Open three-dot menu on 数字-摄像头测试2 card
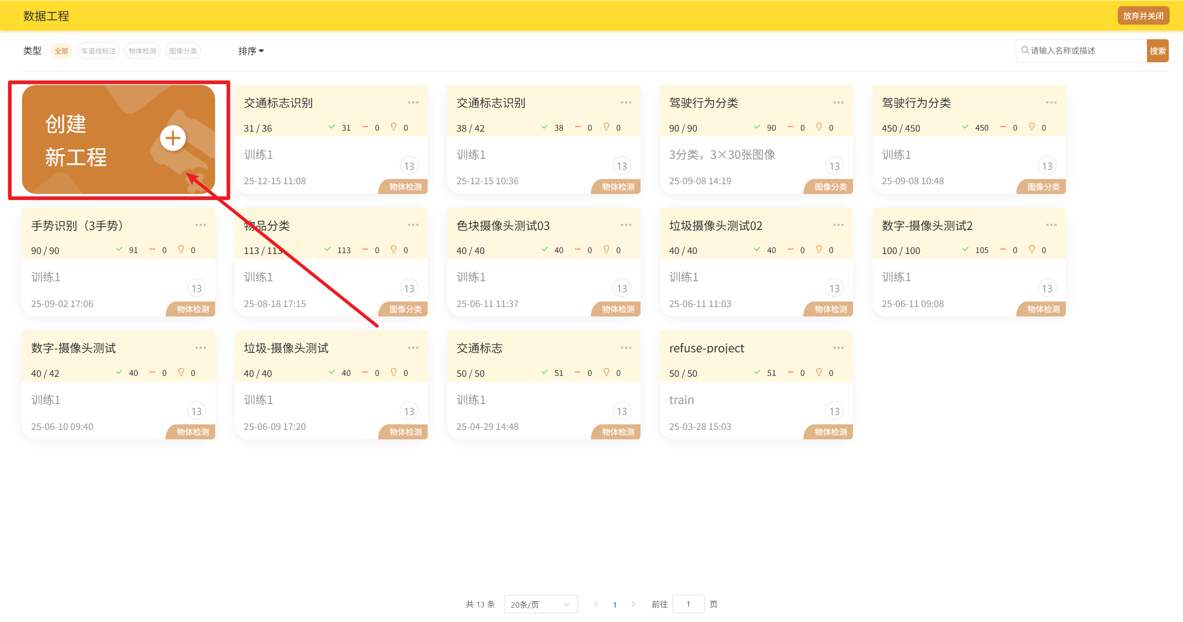Screen dimensions: 1183x622 coord(1051,225)
